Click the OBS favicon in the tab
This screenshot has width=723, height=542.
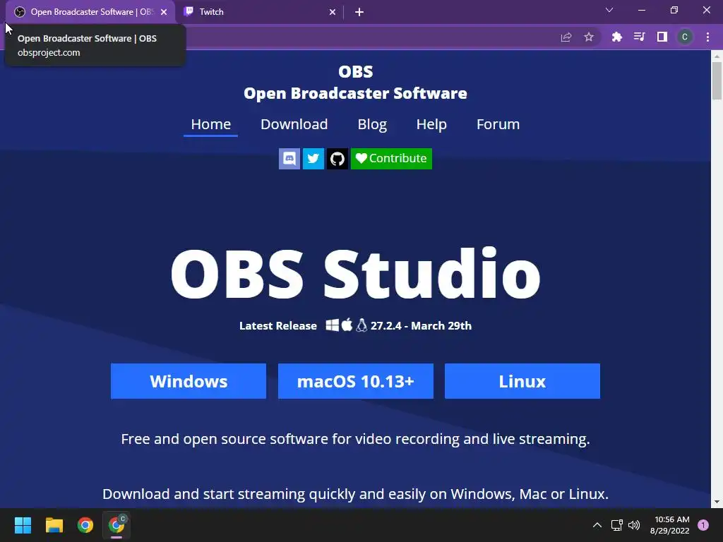coord(19,12)
